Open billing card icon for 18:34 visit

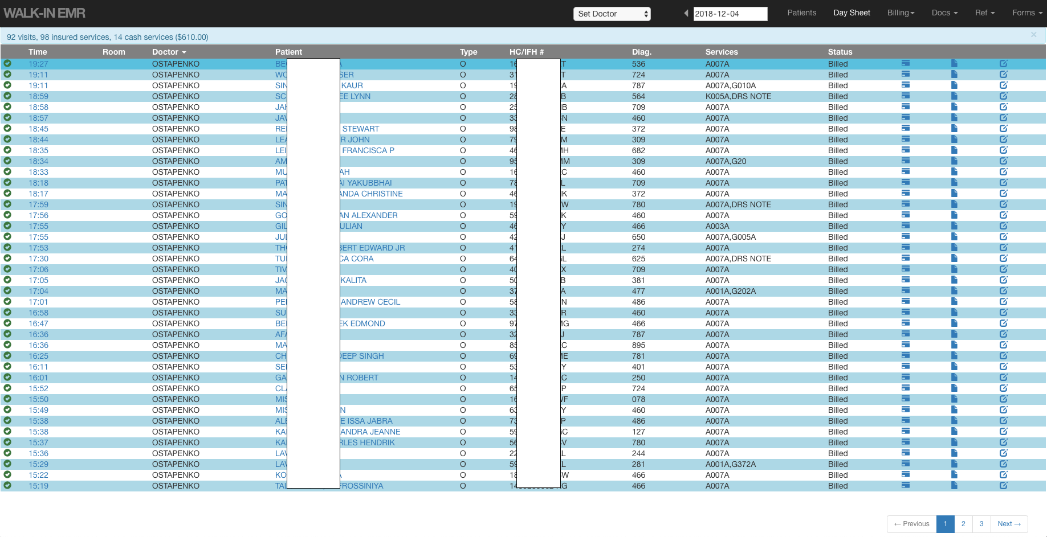[x=906, y=161]
